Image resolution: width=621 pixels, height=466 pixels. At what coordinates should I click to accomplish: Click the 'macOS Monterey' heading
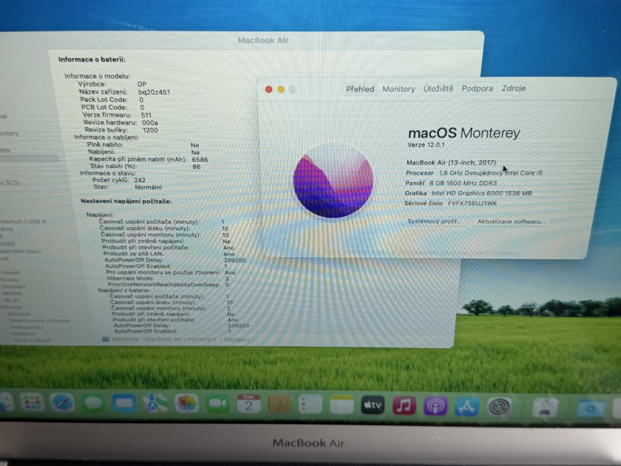[x=464, y=133]
